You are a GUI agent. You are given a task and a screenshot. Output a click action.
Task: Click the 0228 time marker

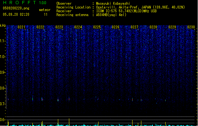pos(153,27)
